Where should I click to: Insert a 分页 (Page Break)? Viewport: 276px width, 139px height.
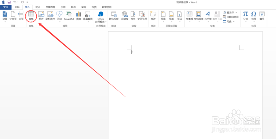pyautogui.click(x=21, y=16)
